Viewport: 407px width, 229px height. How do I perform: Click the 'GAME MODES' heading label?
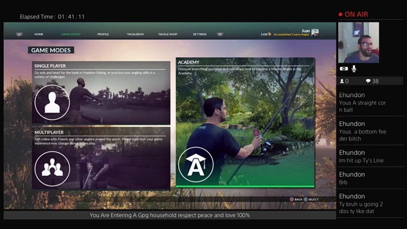tap(51, 50)
